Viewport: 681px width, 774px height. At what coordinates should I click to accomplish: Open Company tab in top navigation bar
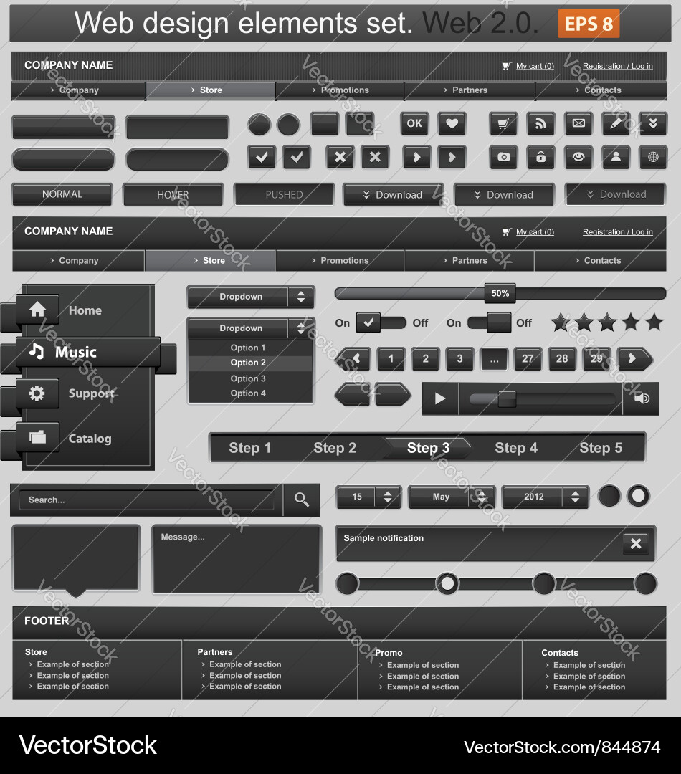tap(79, 90)
